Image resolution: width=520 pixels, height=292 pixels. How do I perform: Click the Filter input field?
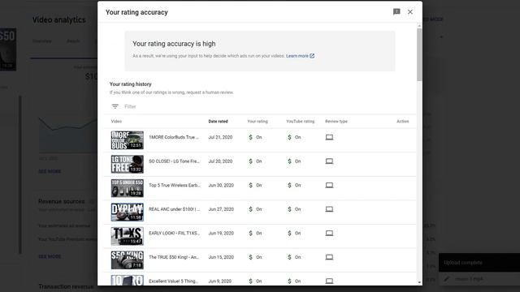(x=266, y=106)
